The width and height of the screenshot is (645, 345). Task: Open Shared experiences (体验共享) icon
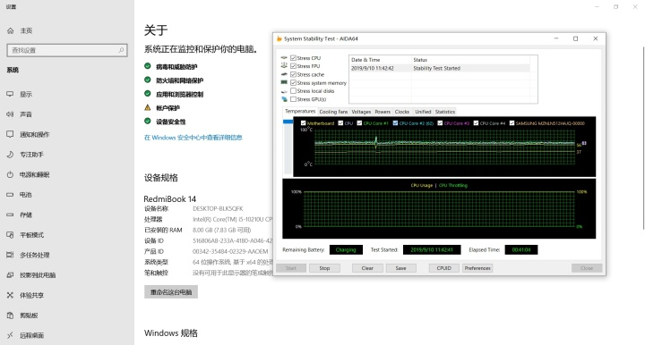point(10,295)
